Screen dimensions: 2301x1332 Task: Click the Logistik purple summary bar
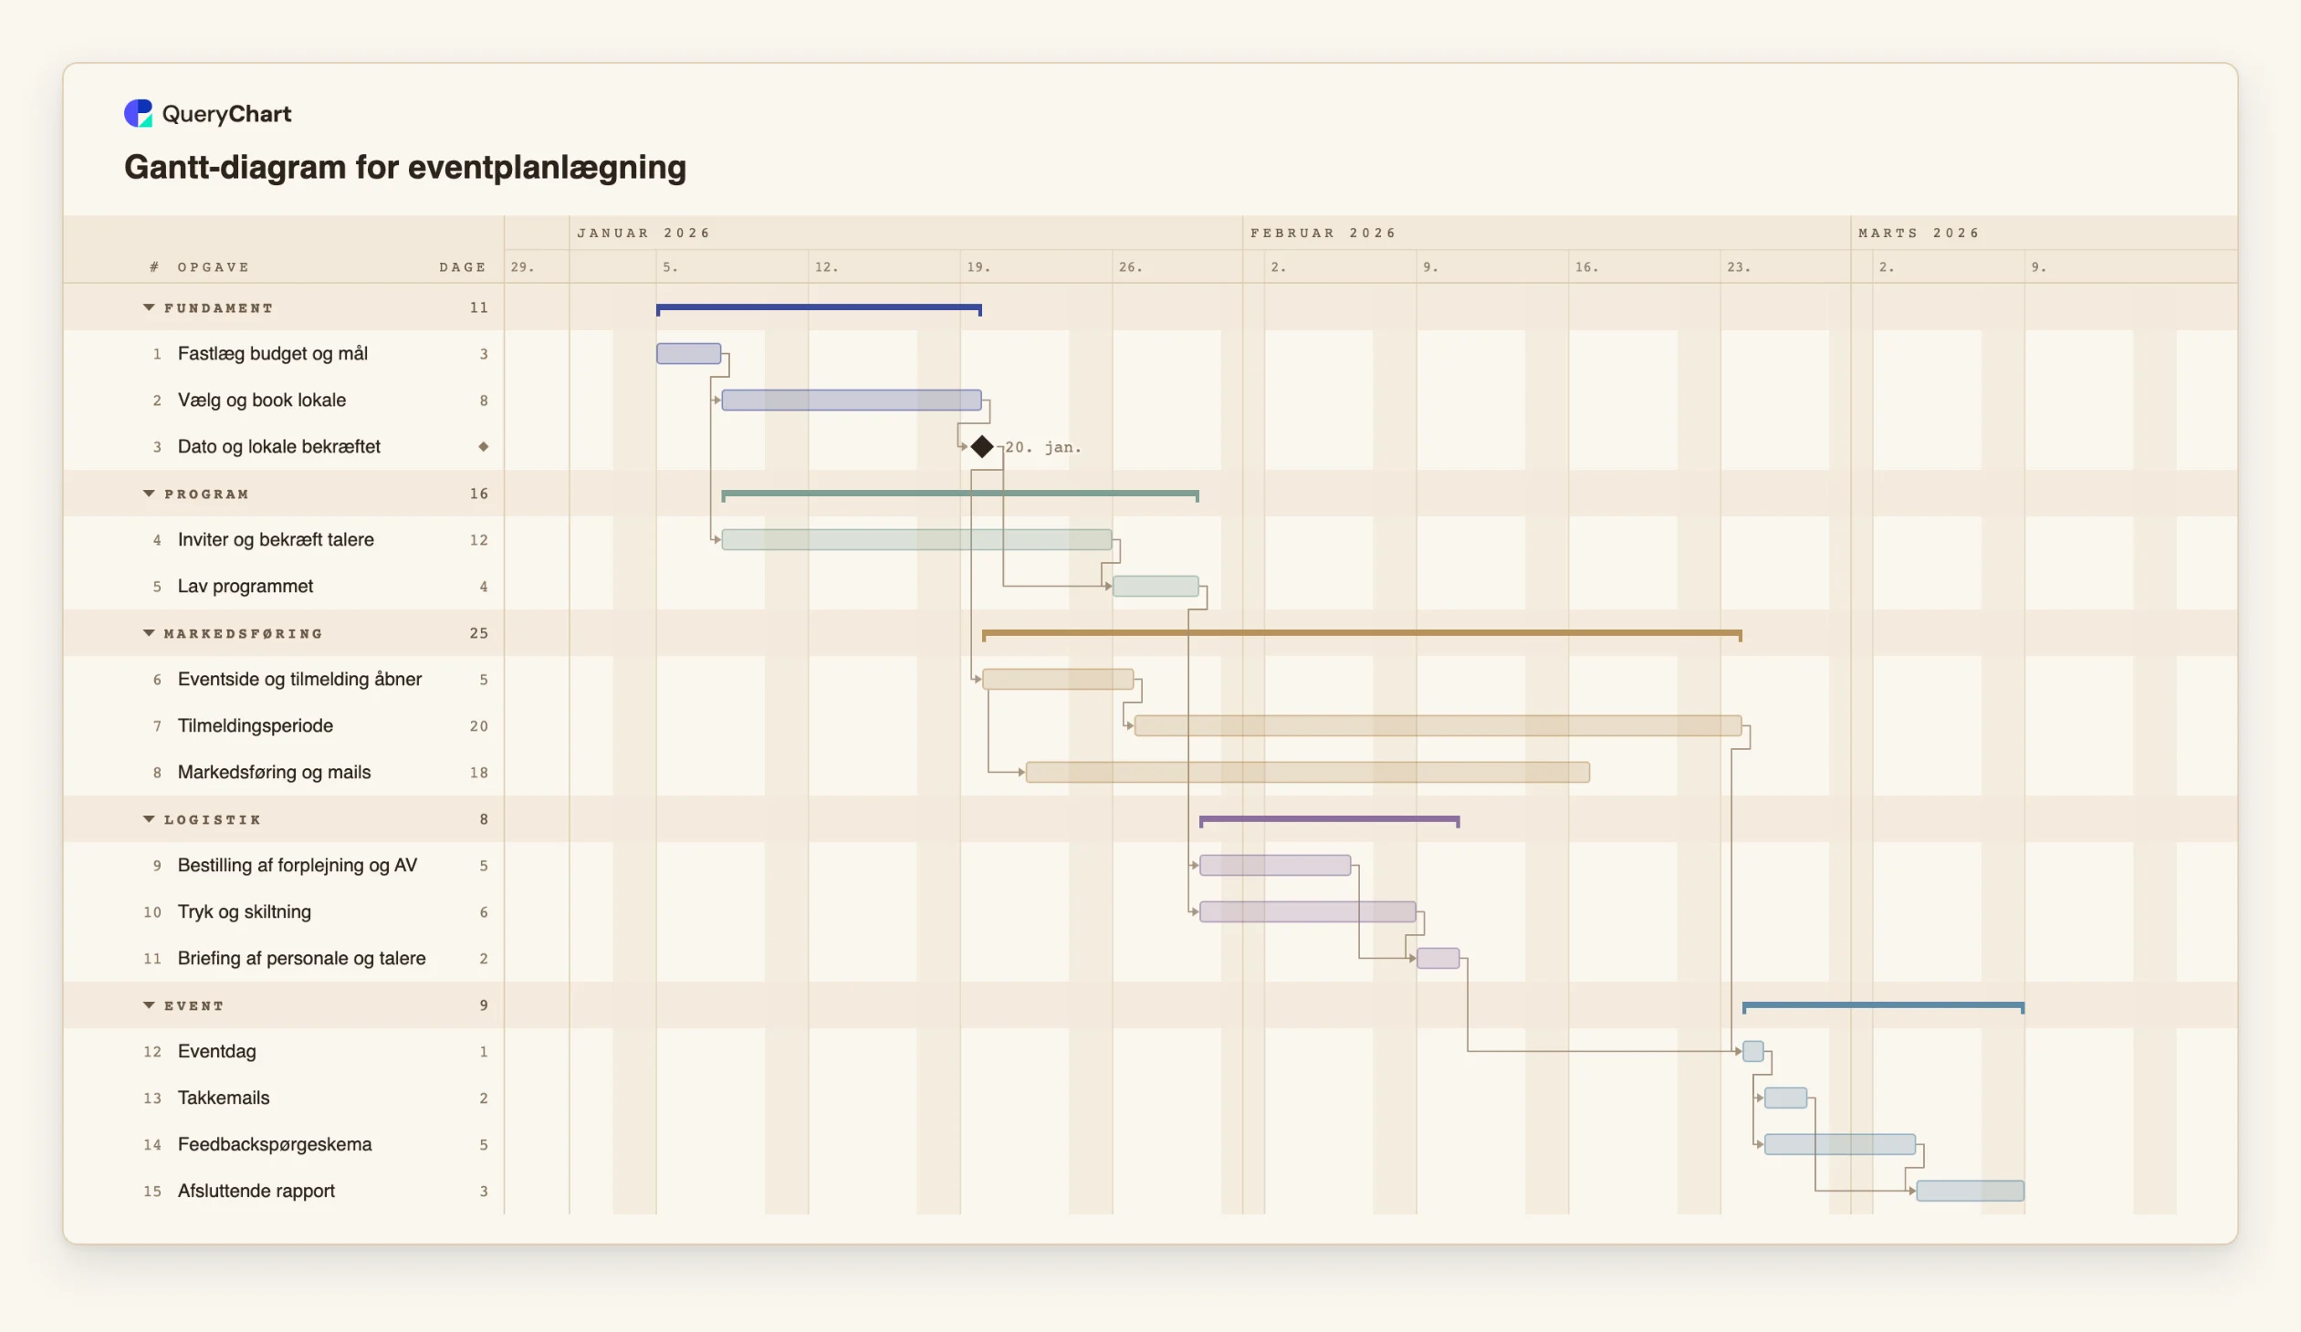1329,820
